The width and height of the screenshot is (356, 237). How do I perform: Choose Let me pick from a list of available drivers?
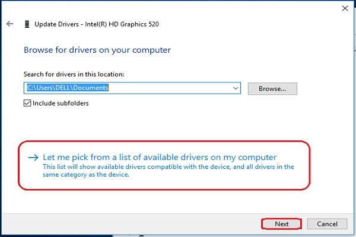160,158
